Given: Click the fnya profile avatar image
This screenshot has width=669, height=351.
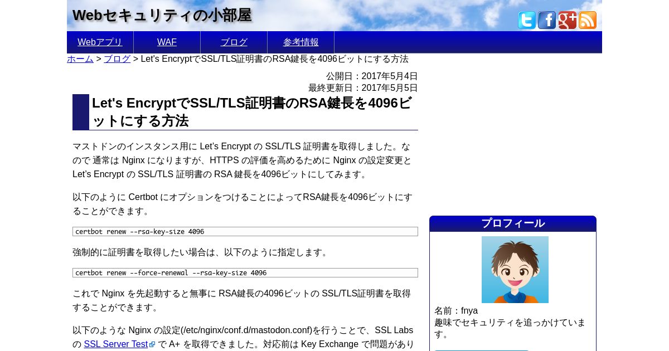Looking at the screenshot, I should (x=515, y=270).
